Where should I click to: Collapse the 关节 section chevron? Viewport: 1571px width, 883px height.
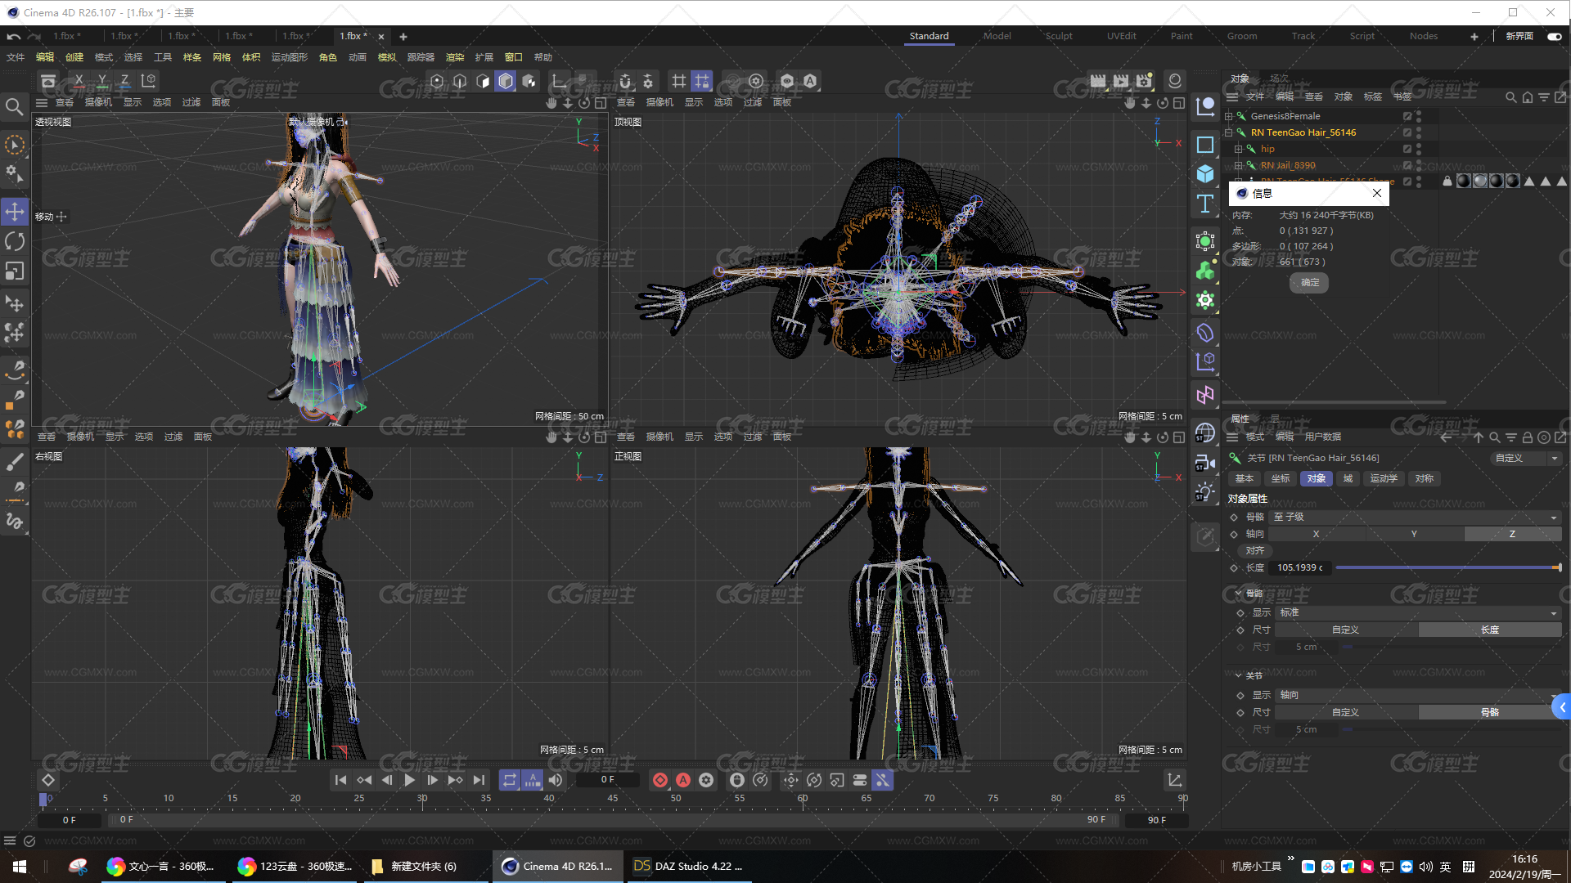point(1239,675)
